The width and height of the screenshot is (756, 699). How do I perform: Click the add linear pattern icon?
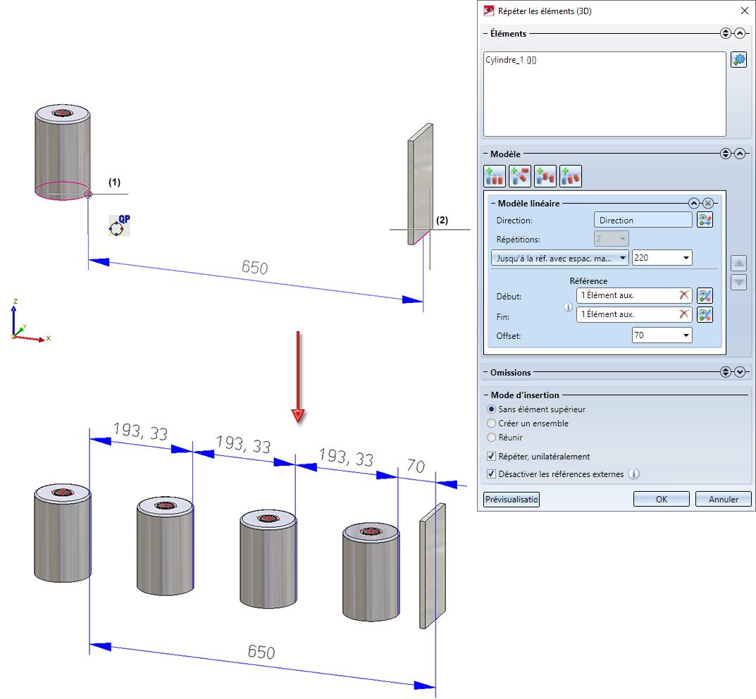tap(495, 176)
